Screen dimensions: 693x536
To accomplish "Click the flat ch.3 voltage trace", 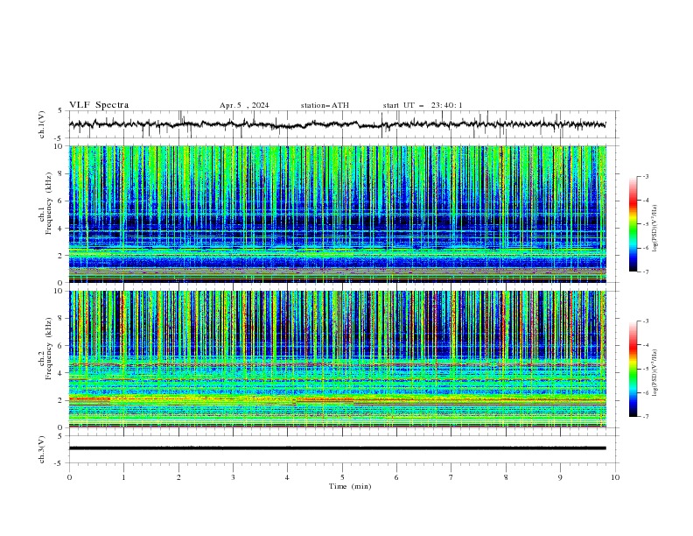I will coord(337,448).
